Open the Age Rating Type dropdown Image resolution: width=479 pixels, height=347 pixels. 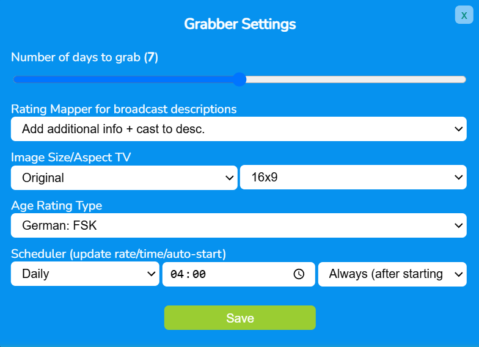click(238, 225)
